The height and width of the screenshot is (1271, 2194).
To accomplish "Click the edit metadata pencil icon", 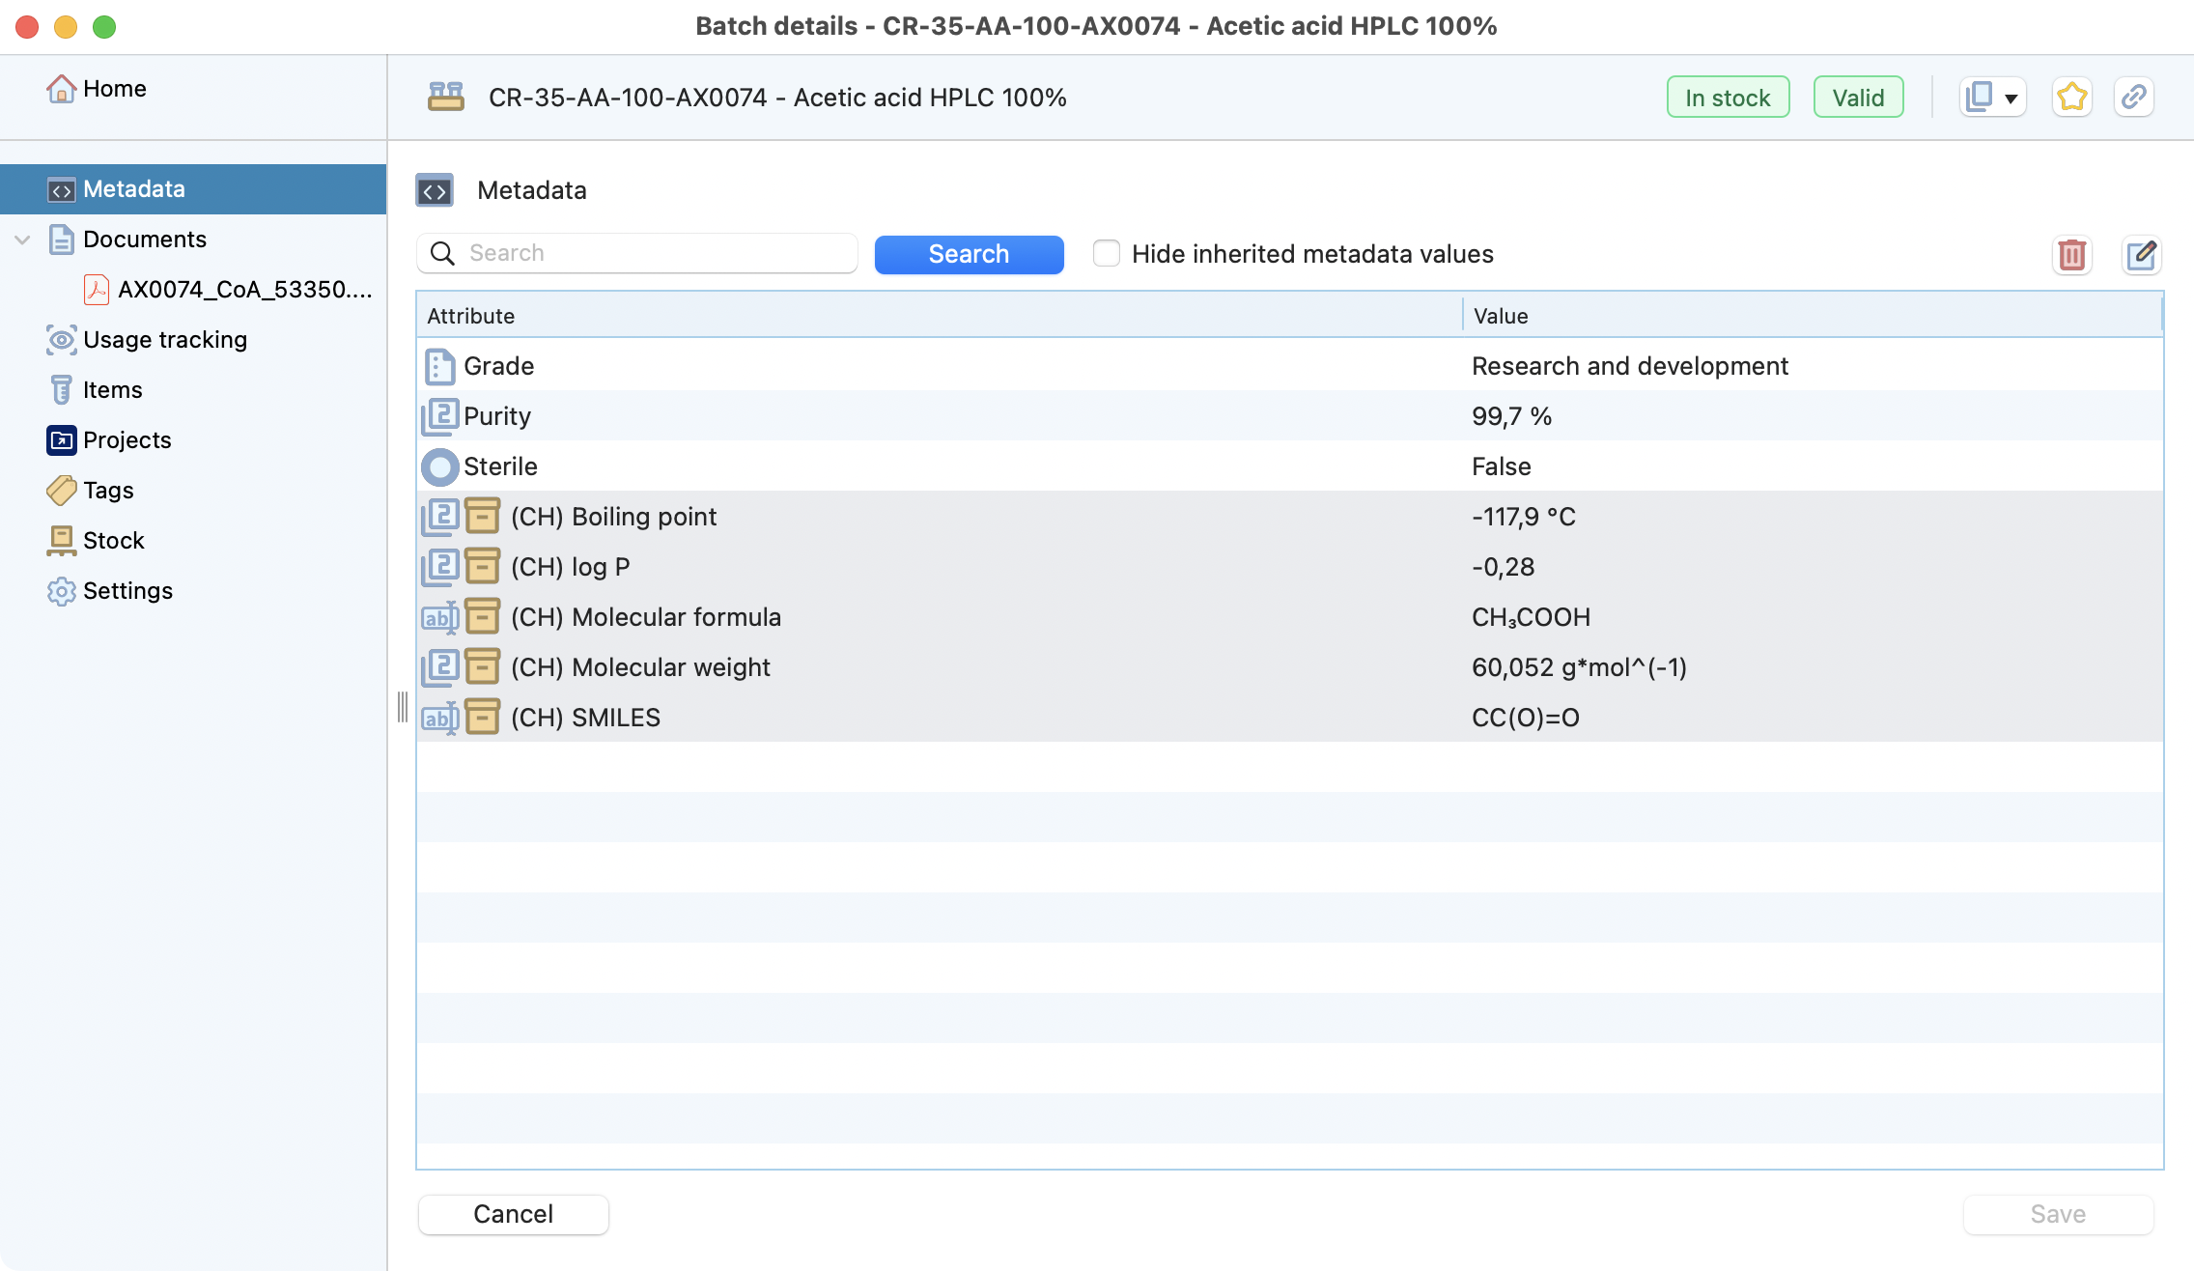I will 2141,255.
